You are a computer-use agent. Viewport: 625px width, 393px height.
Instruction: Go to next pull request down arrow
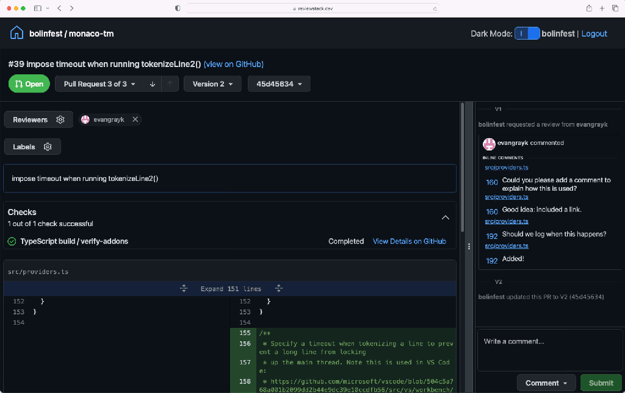(152, 84)
